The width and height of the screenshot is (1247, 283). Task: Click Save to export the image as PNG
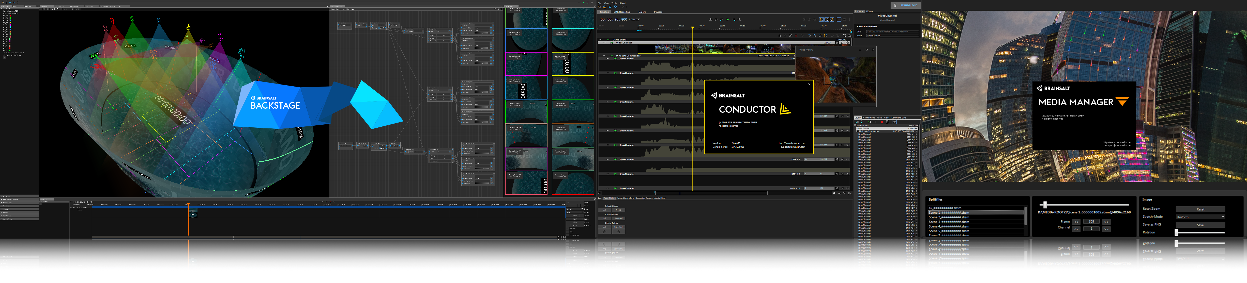[1200, 225]
